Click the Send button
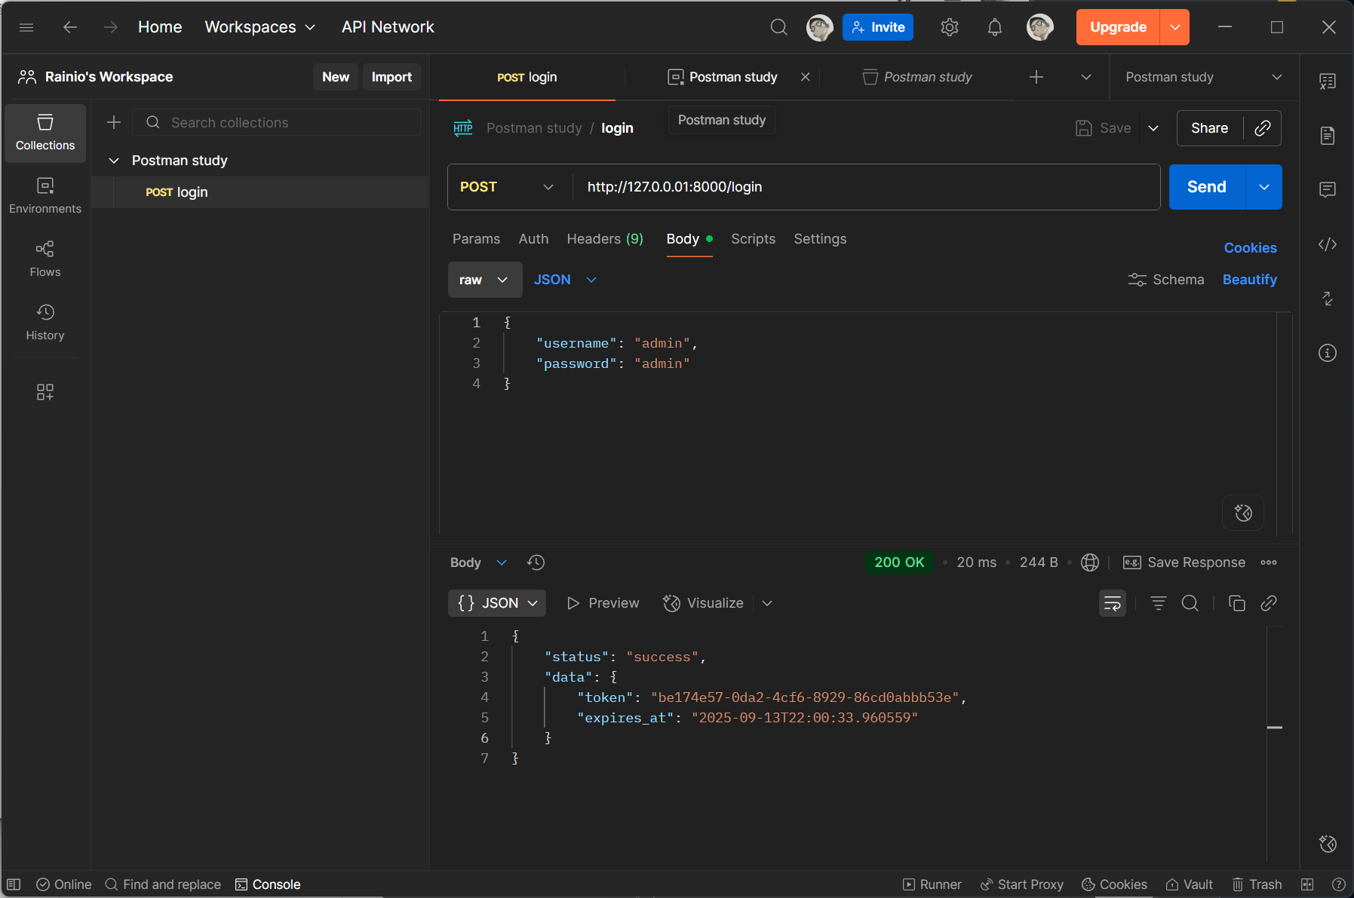Viewport: 1354px width, 898px height. 1207,187
